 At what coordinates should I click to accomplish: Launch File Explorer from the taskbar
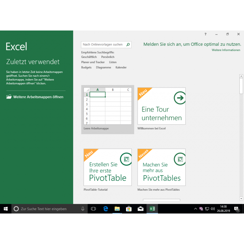pyautogui.click(x=117, y=209)
